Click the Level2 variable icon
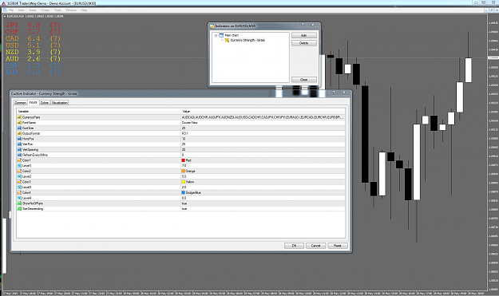The width and height of the screenshot is (499, 296). (19, 176)
